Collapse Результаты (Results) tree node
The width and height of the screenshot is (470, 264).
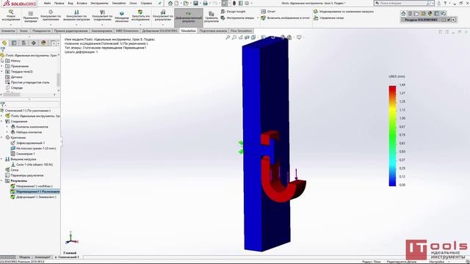coord(2,180)
